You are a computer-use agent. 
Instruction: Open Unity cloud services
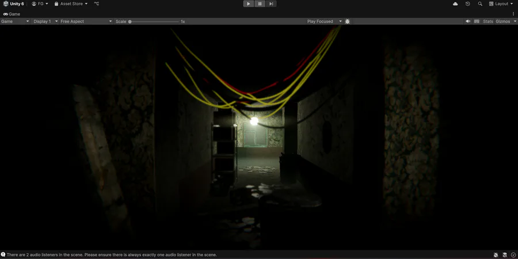[455, 3]
